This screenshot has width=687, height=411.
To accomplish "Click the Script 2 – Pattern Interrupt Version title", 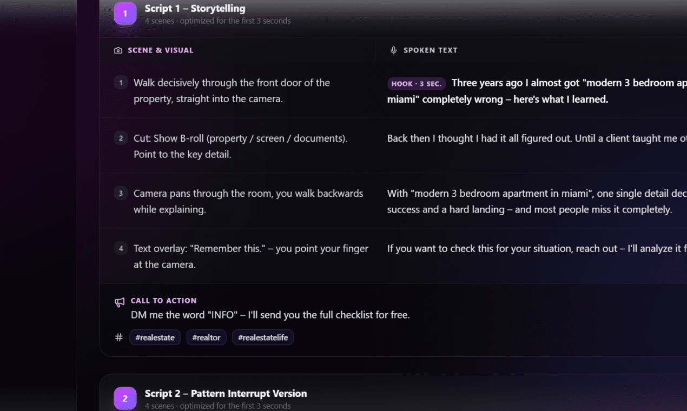I will tap(226, 394).
